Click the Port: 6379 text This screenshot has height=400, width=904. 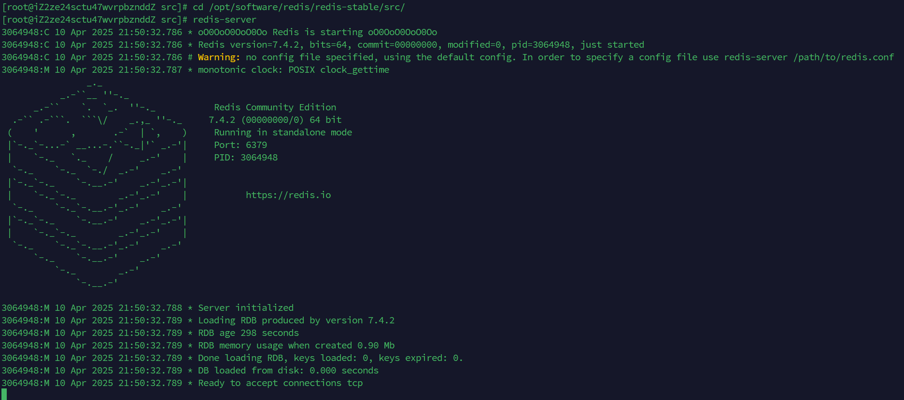(x=240, y=145)
